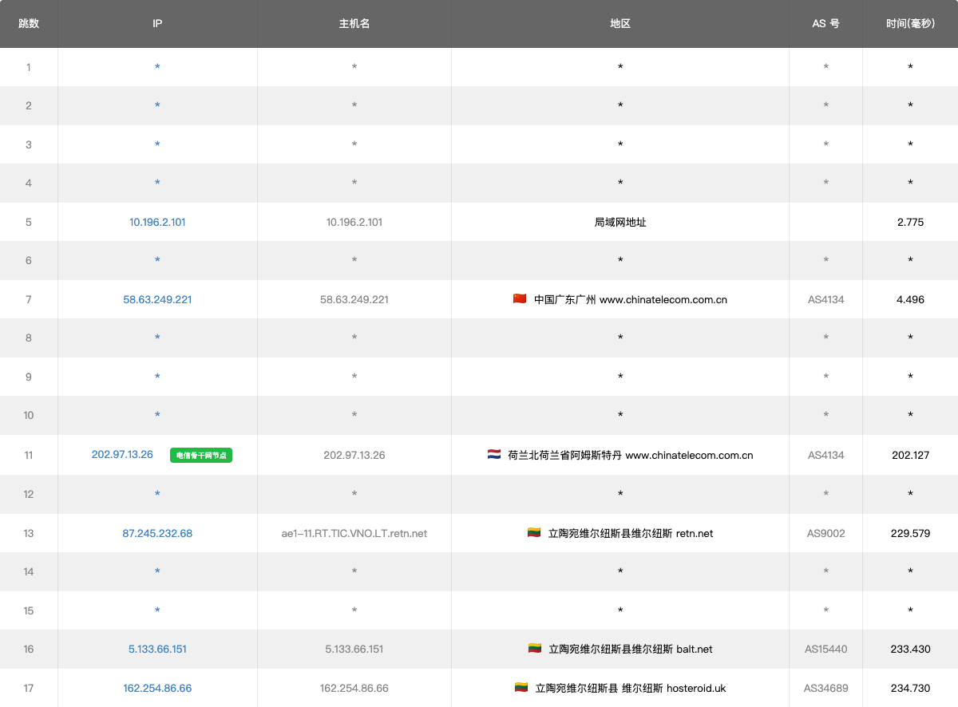
Task: Click the Lithuania flag icon in hop 13
Action: [534, 533]
